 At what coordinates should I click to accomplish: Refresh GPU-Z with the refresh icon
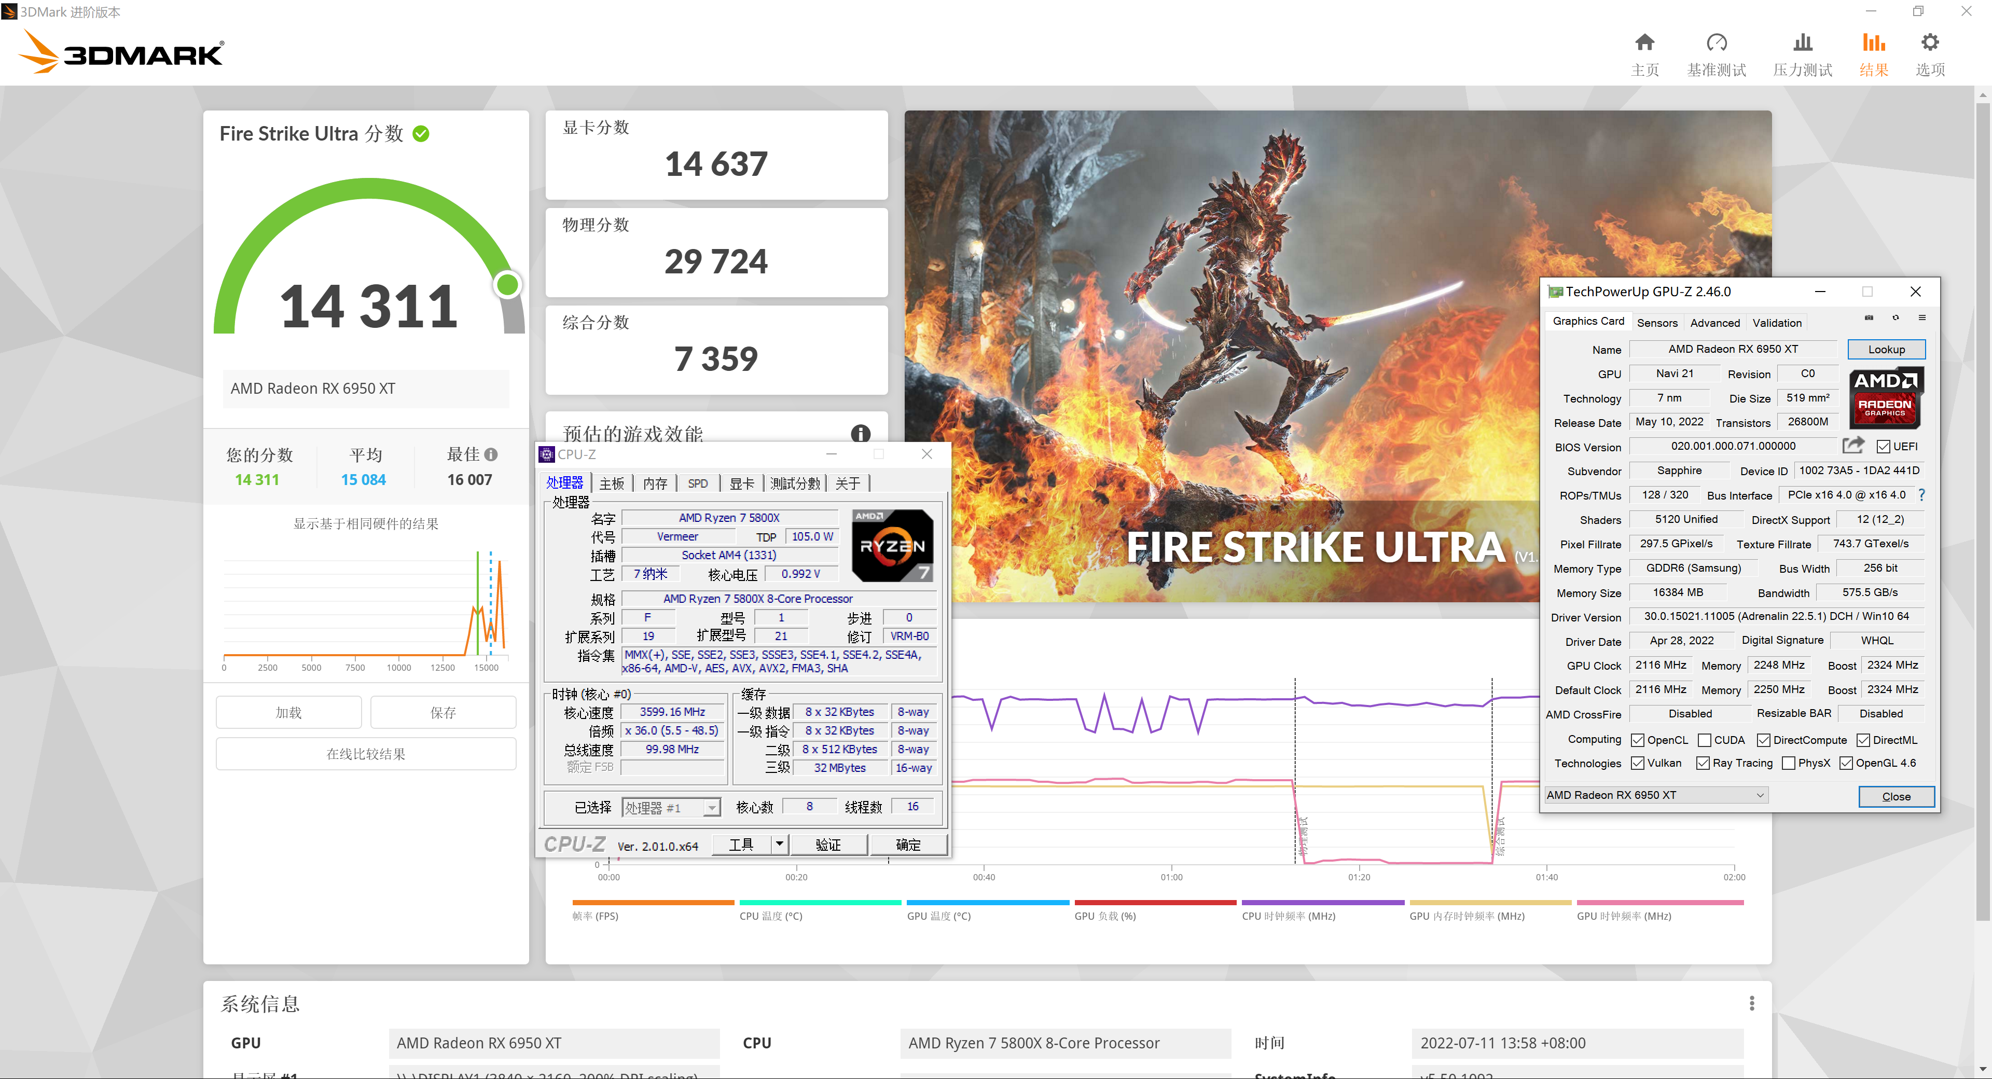coord(1896,318)
